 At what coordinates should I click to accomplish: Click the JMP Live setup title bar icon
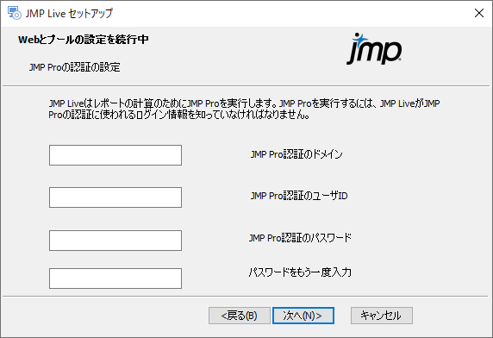pyautogui.click(x=14, y=13)
